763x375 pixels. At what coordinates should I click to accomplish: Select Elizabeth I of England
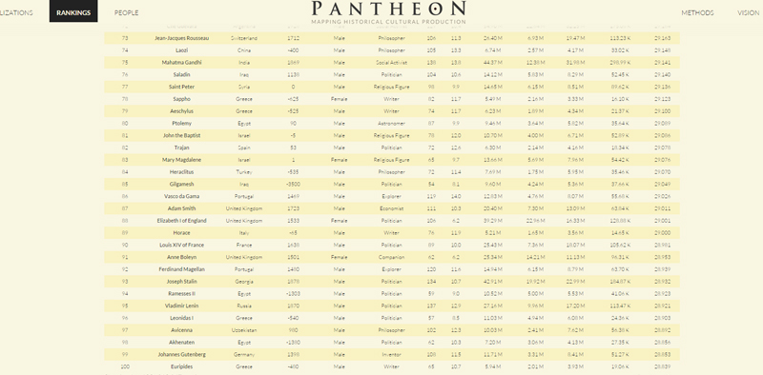[181, 221]
